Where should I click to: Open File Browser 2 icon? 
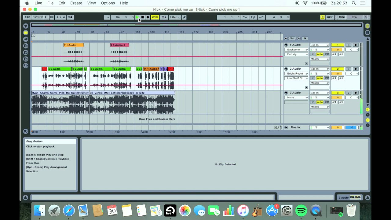pyautogui.click(x=26, y=52)
